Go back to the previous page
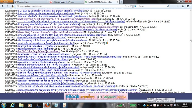This screenshot has width=192, height=108. tap(3, 6)
